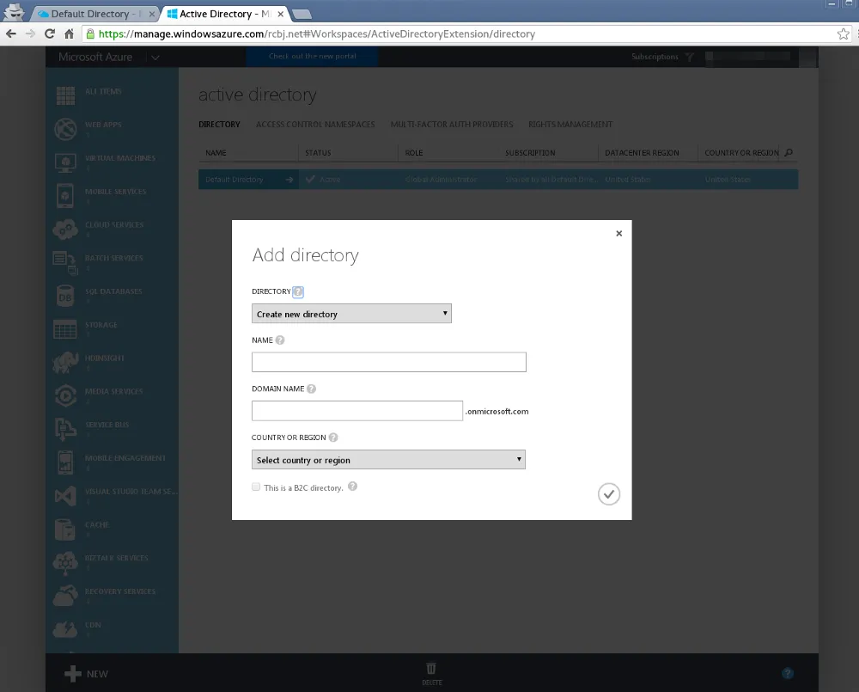The width and height of the screenshot is (859, 692).
Task: Open the Create new directory dropdown
Action: (351, 314)
